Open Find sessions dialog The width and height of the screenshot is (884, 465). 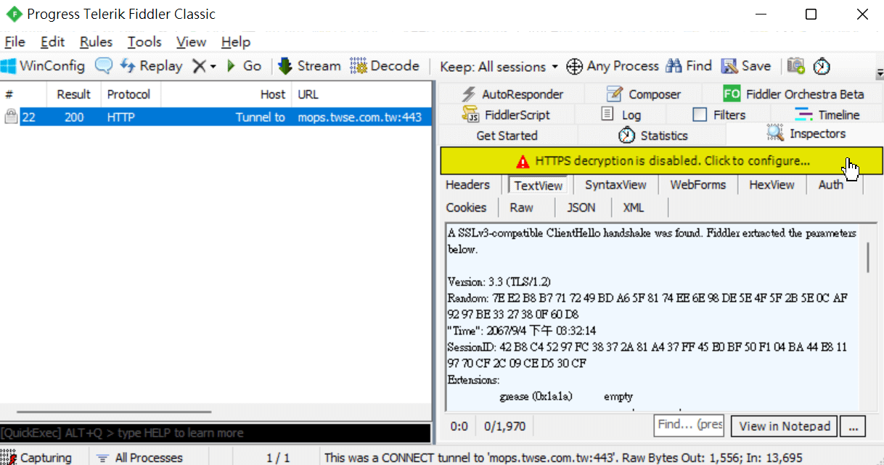(689, 66)
